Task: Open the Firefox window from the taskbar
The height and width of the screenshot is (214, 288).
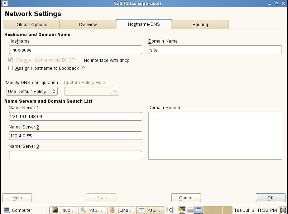Action: coord(121,210)
